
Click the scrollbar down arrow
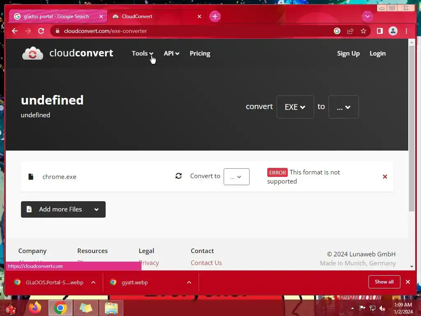[412, 267]
